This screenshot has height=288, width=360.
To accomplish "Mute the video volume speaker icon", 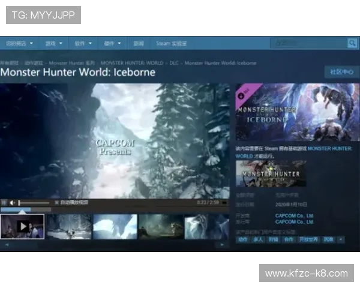I will coord(12,203).
